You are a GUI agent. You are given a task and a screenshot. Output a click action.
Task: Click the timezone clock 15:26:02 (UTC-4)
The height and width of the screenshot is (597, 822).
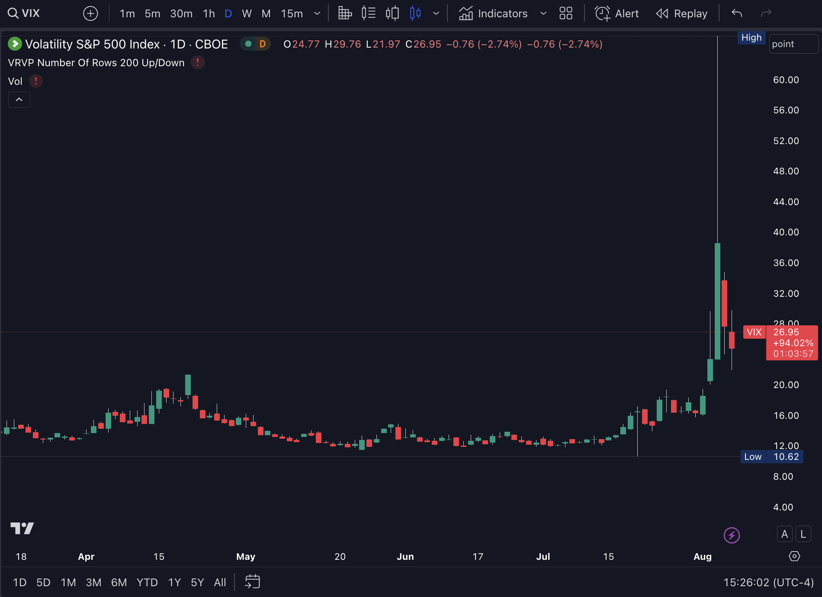768,582
